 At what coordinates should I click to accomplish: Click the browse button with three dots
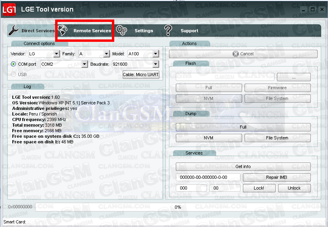tap(294, 77)
